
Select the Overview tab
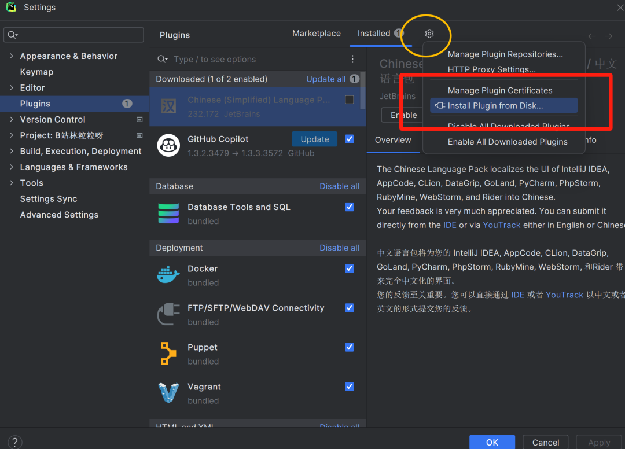click(x=393, y=140)
